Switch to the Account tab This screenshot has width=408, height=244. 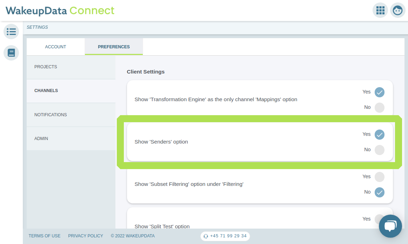(55, 47)
